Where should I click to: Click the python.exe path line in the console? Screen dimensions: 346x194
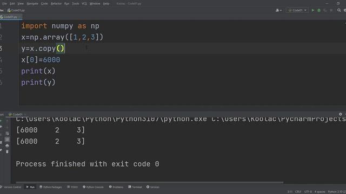pos(181,119)
